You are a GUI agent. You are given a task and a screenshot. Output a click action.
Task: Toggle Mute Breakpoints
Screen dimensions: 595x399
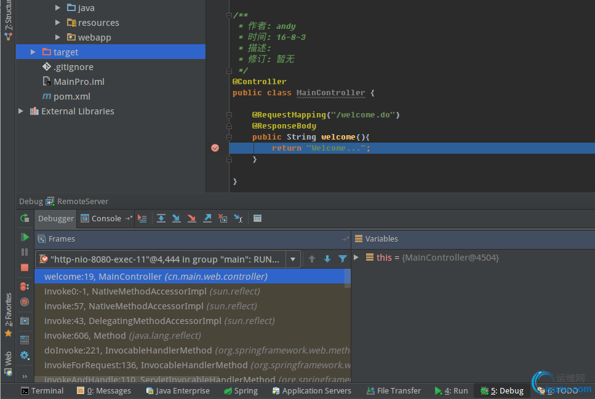tap(25, 302)
